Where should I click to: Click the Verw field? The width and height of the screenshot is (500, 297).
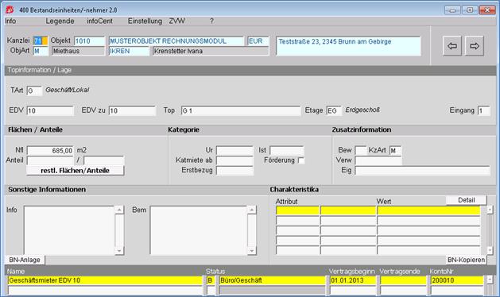tap(378, 160)
